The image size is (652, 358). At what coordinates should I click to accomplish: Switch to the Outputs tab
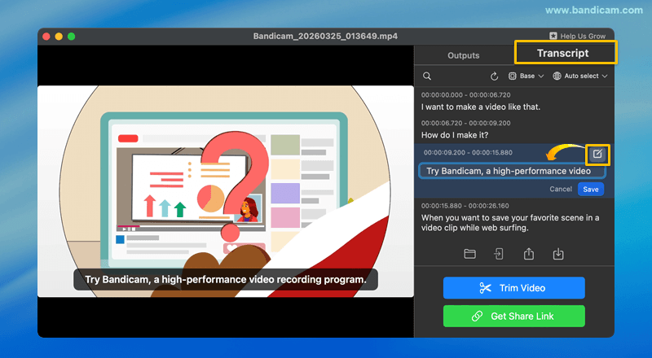tap(464, 55)
